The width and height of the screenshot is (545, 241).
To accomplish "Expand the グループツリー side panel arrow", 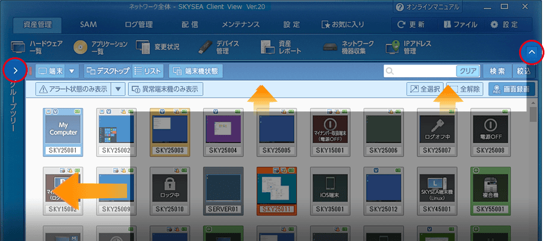I will coord(15,70).
